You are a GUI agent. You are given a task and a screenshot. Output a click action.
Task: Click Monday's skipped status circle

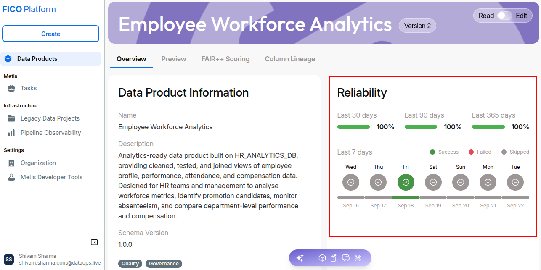point(488,182)
